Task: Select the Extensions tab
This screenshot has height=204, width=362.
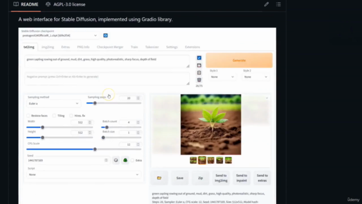Action: 192,47
